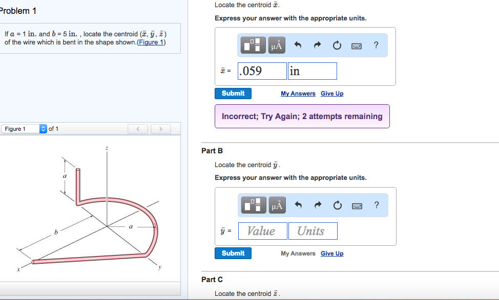Viewport: 499px width, 300px height.
Task: Open the Figure 1 hyperlink in the problem statement
Action: pyautogui.click(x=151, y=41)
